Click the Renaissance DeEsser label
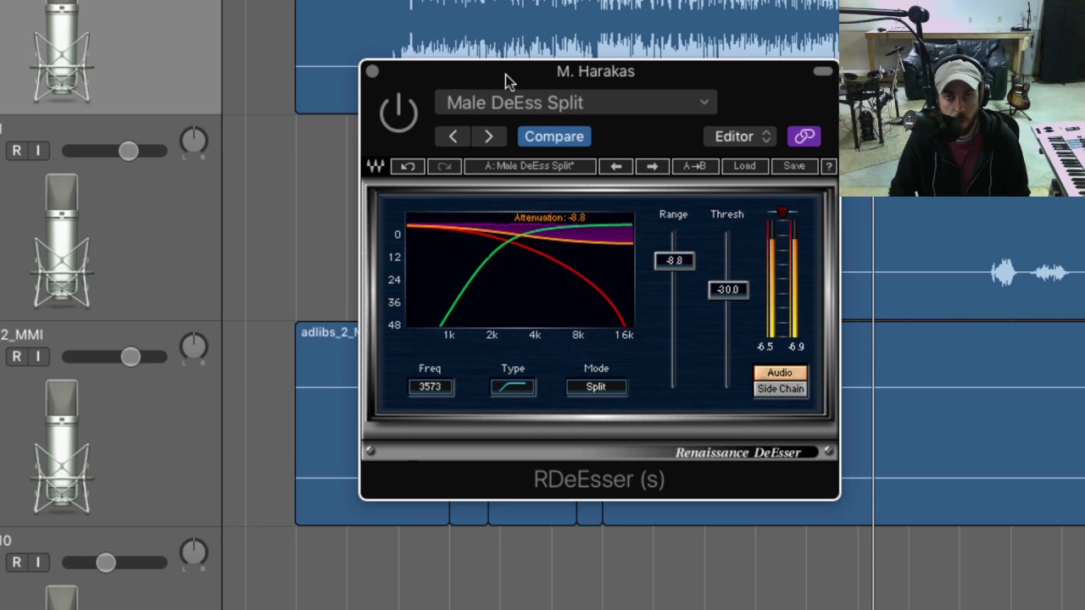Viewport: 1085px width, 610px height. pyautogui.click(x=737, y=452)
